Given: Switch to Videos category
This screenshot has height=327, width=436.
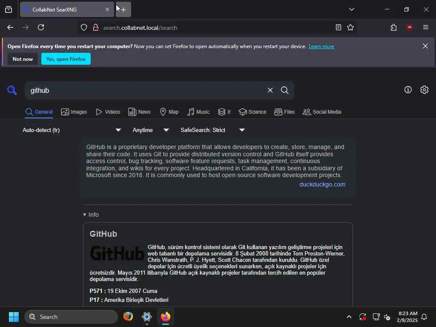Looking at the screenshot, I should pyautogui.click(x=108, y=112).
